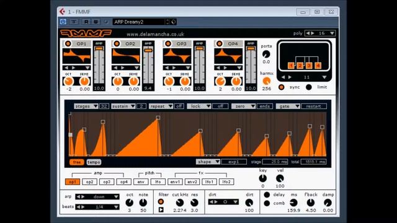Enable the limit LED
The image size is (397, 223).
click(309, 87)
